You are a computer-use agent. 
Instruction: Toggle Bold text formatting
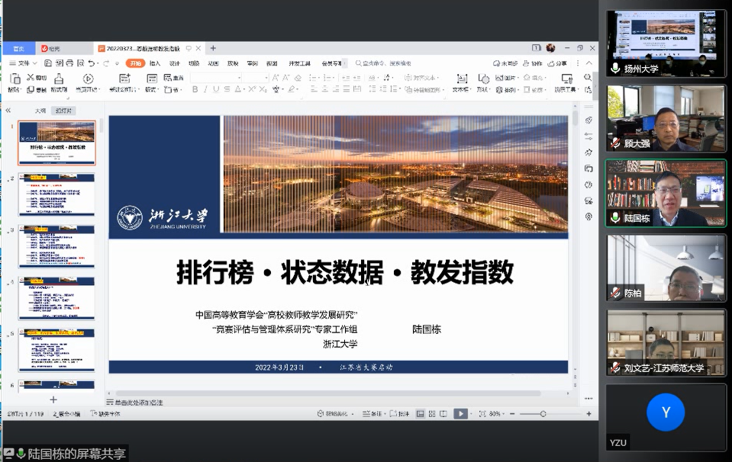[195, 90]
